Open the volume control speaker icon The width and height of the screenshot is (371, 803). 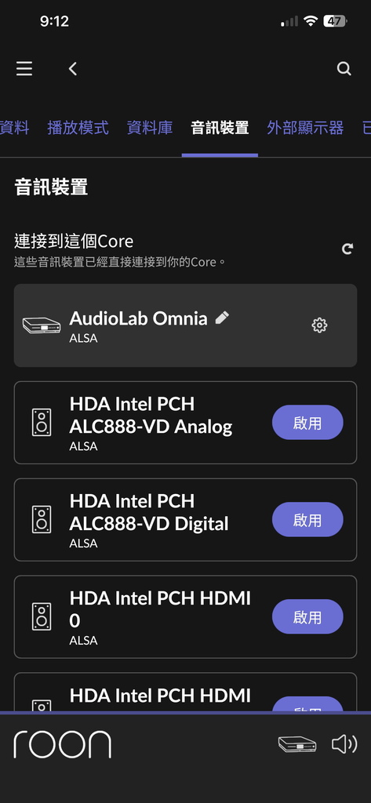point(344,744)
